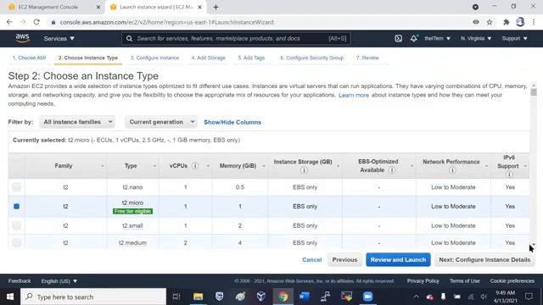The height and width of the screenshot is (305, 543).
Task: Bookmark page using the star icon
Action: pos(490,22)
